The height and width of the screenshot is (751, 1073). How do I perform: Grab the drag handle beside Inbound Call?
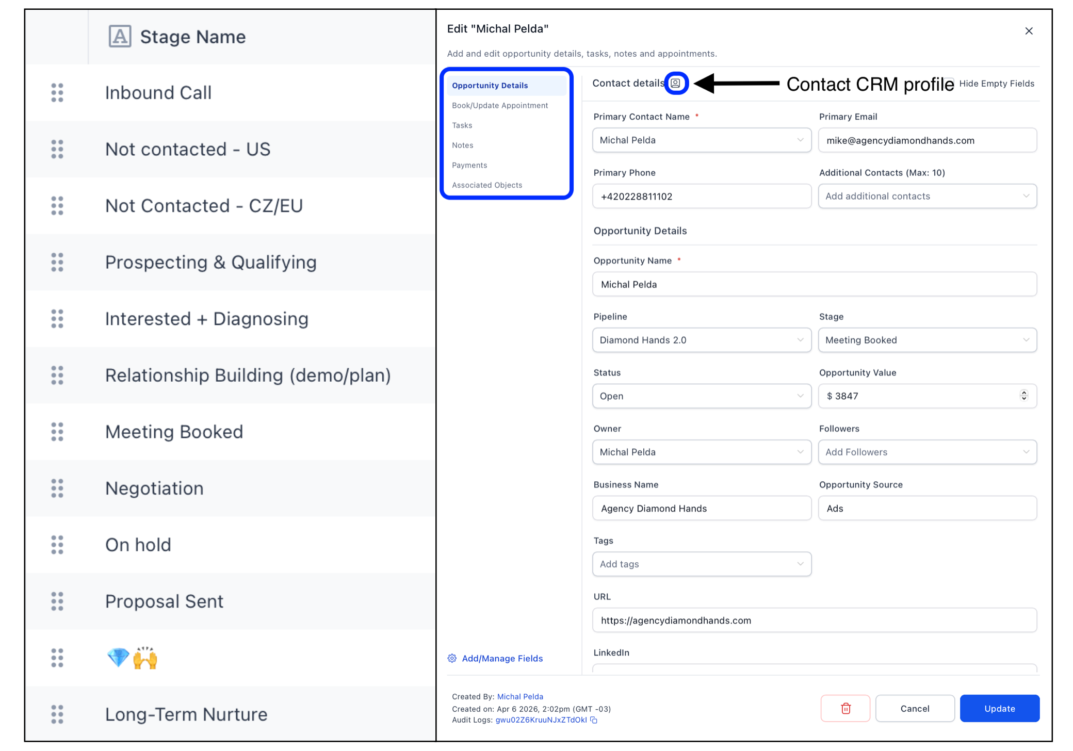pos(57,92)
